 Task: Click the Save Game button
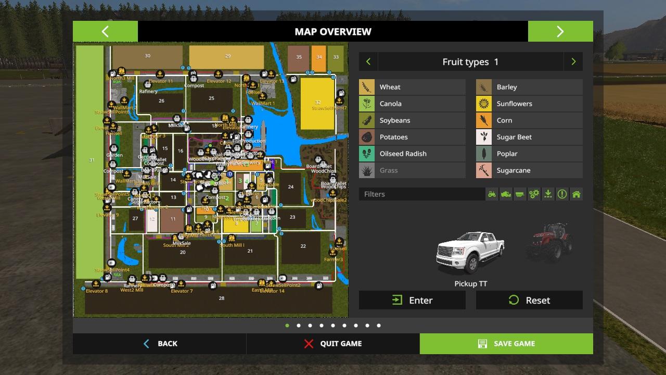506,344
